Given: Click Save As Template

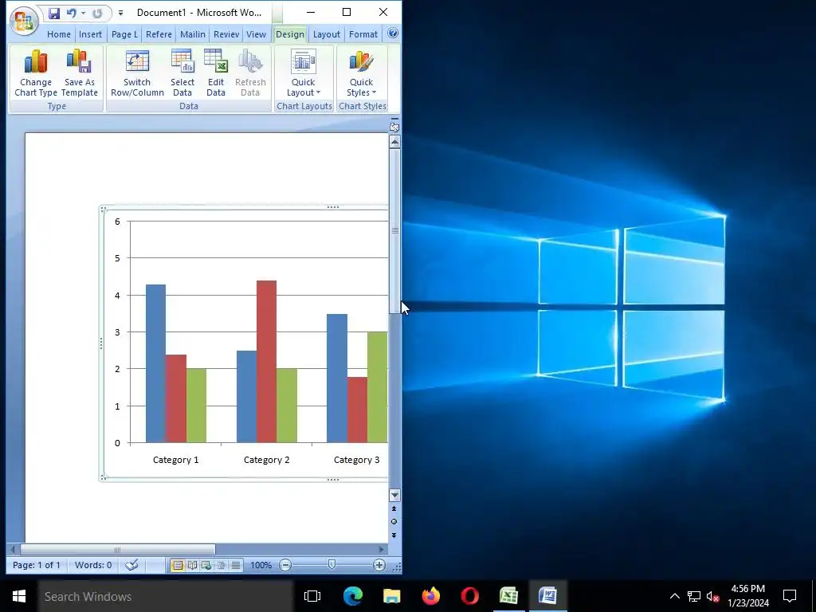Looking at the screenshot, I should tap(80, 73).
